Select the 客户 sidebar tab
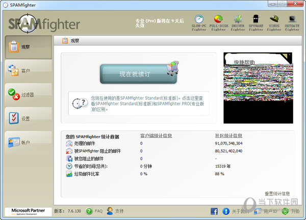 pos(28,71)
